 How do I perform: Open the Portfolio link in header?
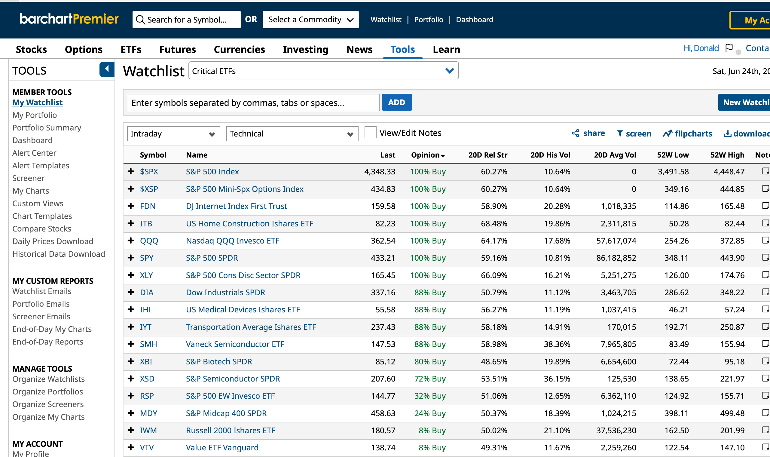pyautogui.click(x=428, y=20)
